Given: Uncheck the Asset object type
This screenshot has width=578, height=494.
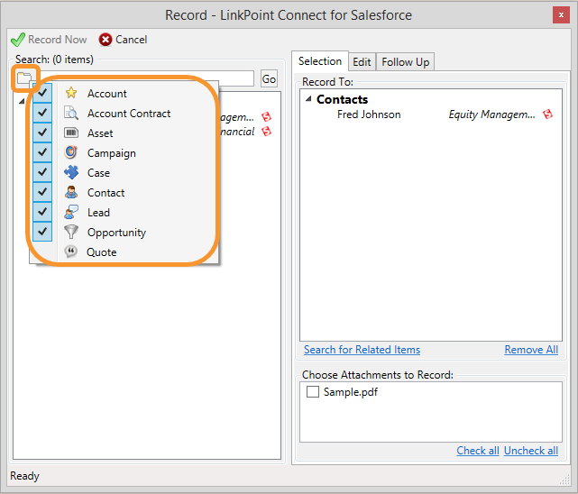Looking at the screenshot, I should (42, 132).
